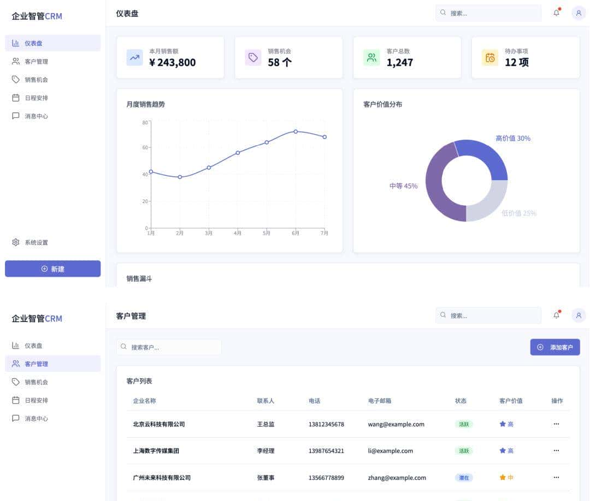
Task: Open the user profile avatar icon
Action: [578, 13]
